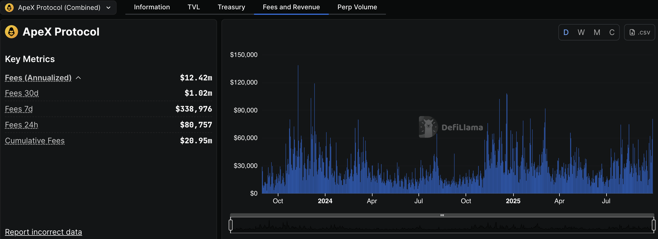Click the 2024 x-axis label
This screenshot has width=658, height=239.
[x=325, y=201]
